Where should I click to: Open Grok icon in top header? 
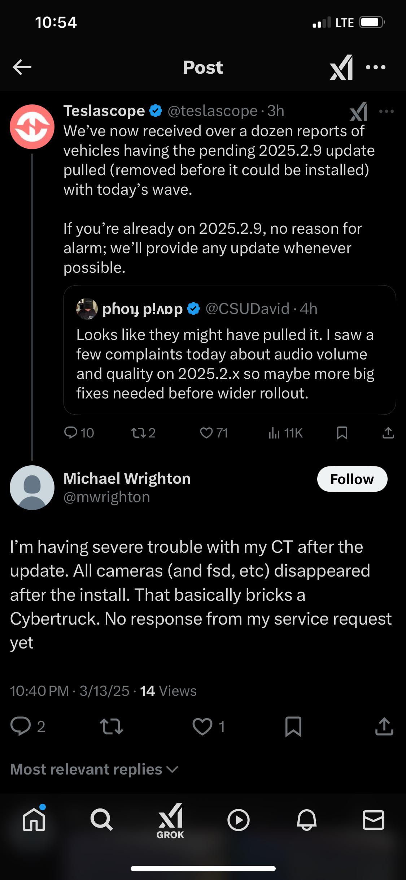[341, 67]
